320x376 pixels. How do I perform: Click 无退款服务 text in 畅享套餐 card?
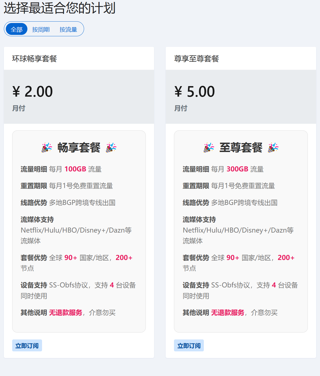pos(66,313)
